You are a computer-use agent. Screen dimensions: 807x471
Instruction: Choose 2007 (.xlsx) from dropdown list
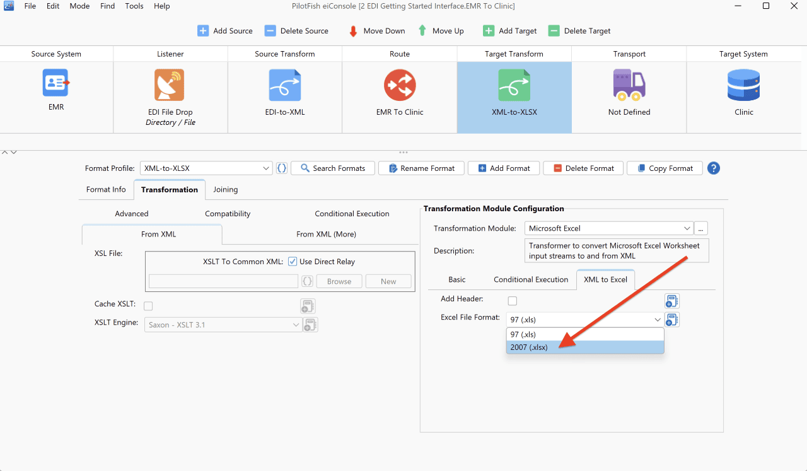(x=585, y=347)
